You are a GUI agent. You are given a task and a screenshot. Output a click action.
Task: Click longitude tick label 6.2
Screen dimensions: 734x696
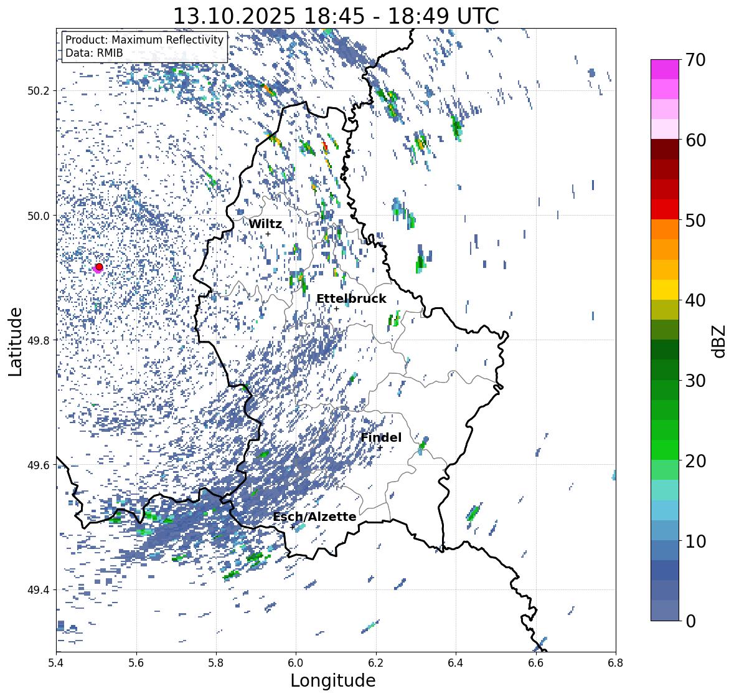[x=376, y=663]
